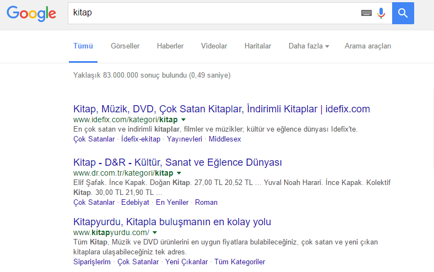Screen dimensions: 434x272
Task: Open Arama araçları search tools
Action: [368, 46]
